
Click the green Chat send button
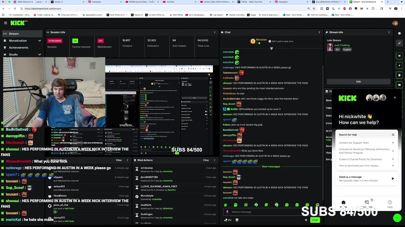[315, 220]
